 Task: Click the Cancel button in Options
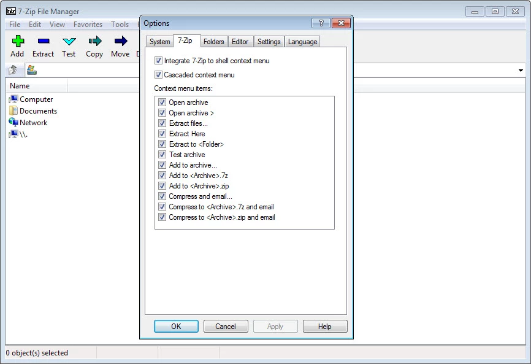pyautogui.click(x=226, y=327)
